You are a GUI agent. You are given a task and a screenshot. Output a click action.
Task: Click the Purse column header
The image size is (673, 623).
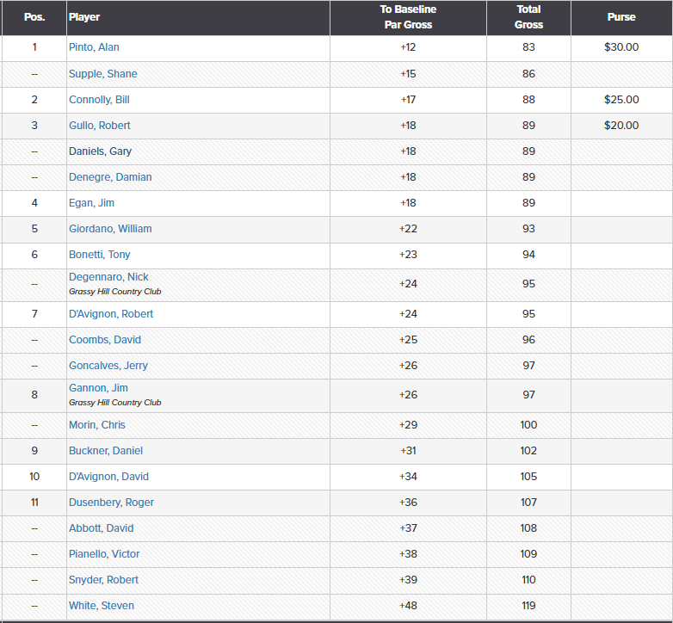[621, 17]
